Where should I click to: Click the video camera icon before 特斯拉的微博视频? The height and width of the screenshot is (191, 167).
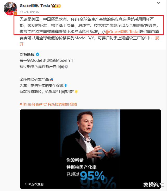(45, 104)
